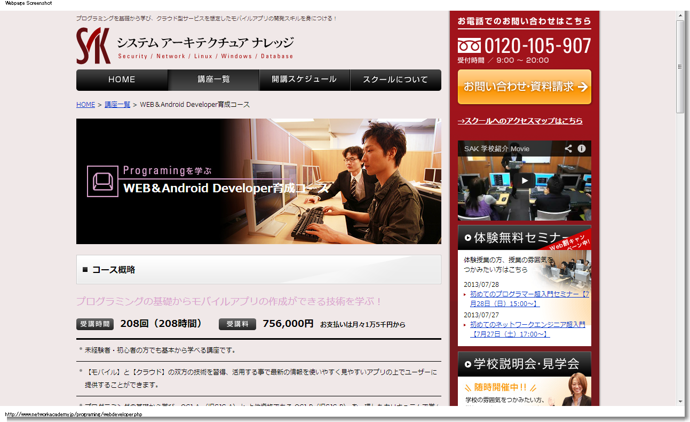The image size is (690, 422).
Task: Open the 学校説明会・見学会 header
Action: point(525,364)
